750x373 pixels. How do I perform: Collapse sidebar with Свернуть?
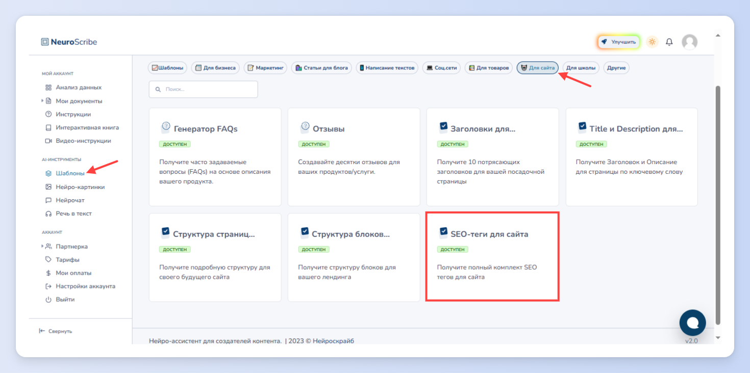(x=56, y=331)
